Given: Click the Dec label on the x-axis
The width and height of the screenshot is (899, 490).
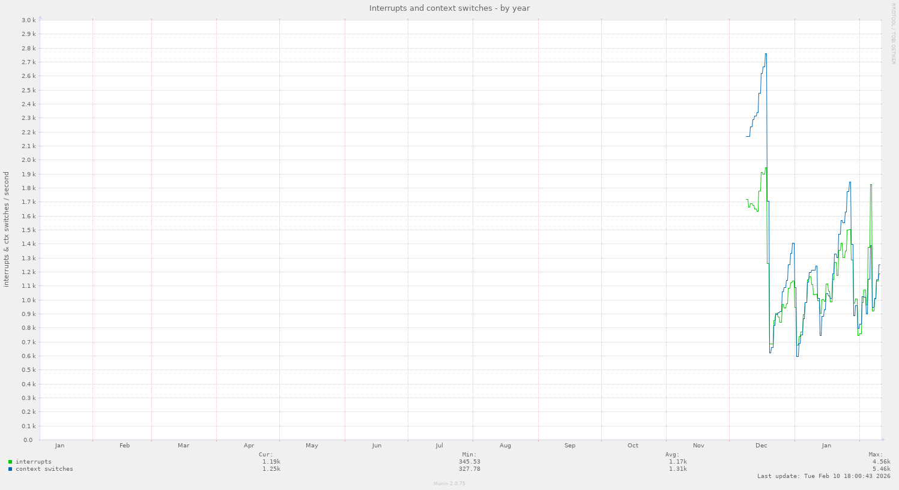Looking at the screenshot, I should click(761, 446).
